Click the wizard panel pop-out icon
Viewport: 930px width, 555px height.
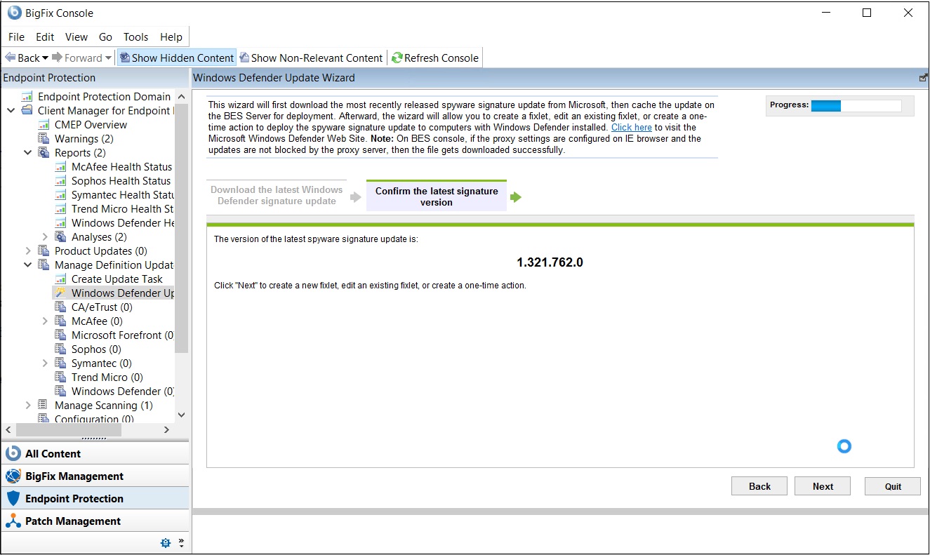click(x=923, y=78)
